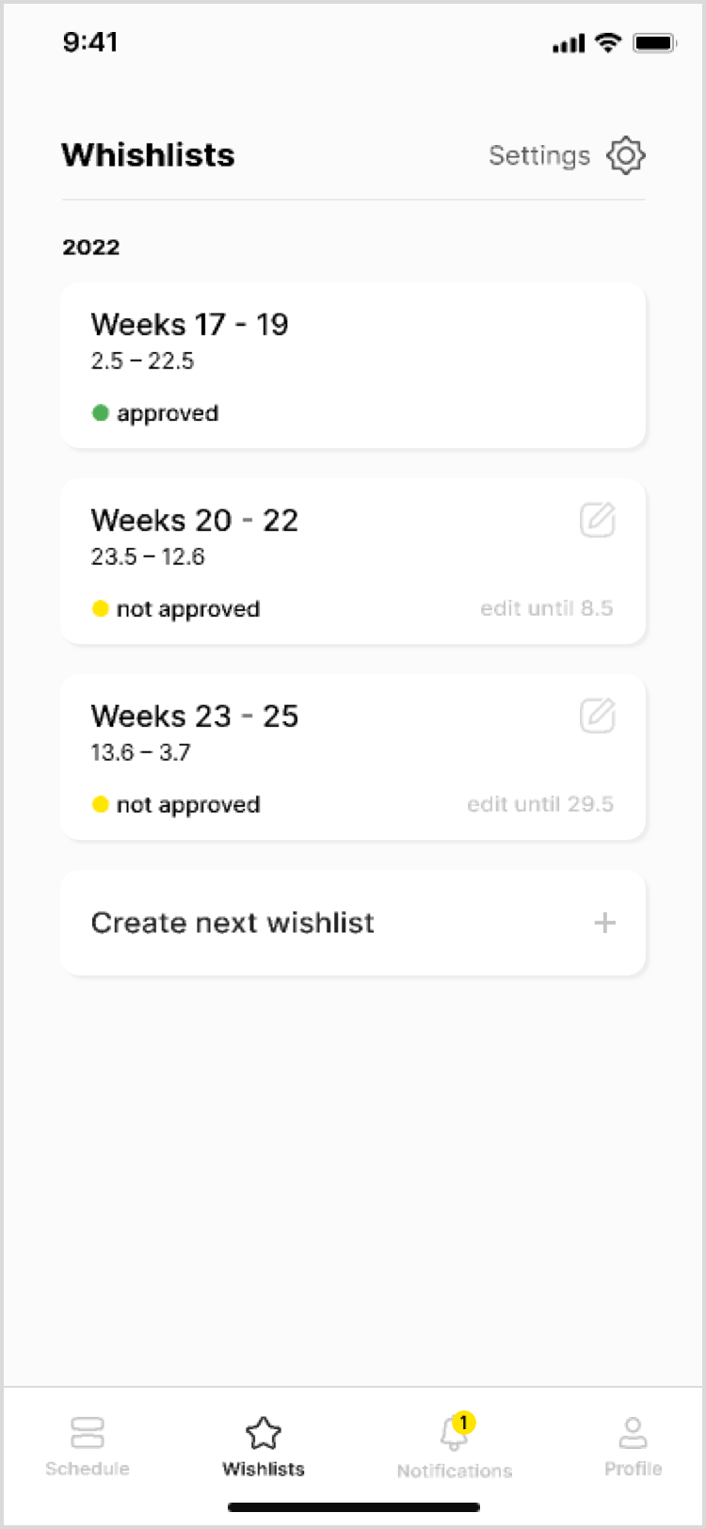This screenshot has width=706, height=1529.
Task: Switch to the Profile tab label
Action: pyautogui.click(x=633, y=1469)
